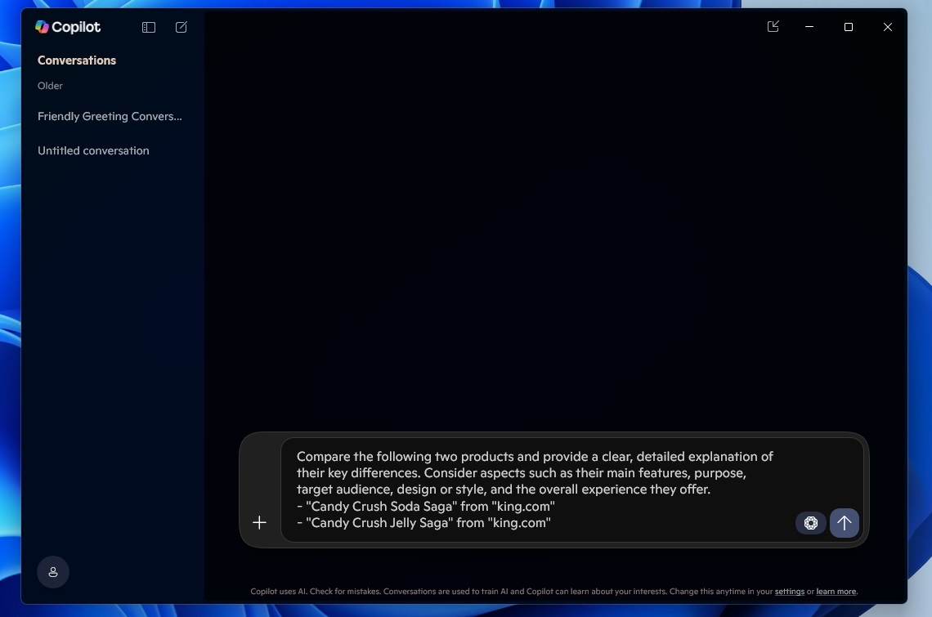Select the Friendly Greeting Conversation
Image resolution: width=932 pixels, height=617 pixels.
tap(109, 116)
